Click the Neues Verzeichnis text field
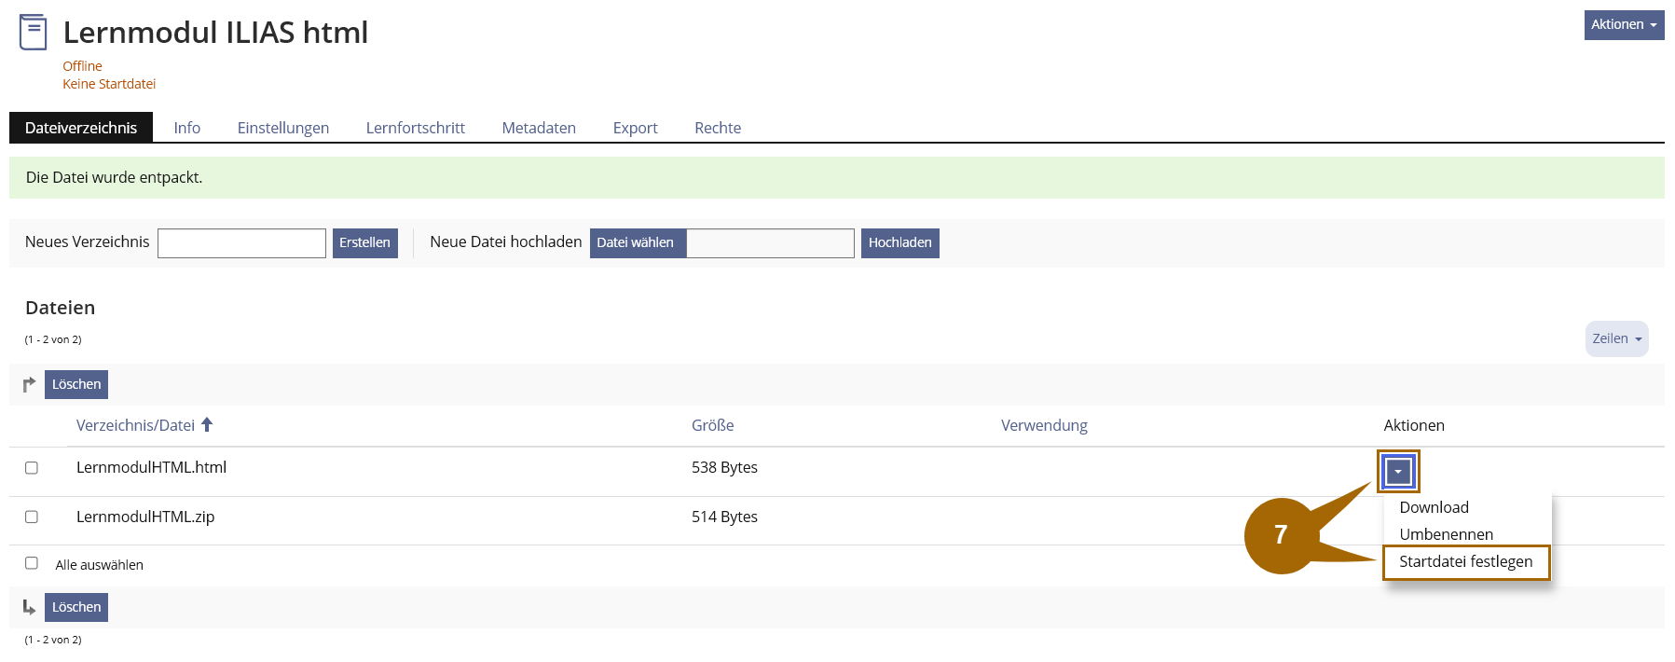 241,243
